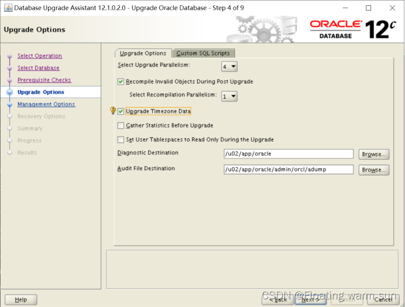The height and width of the screenshot is (307, 405).
Task: Click the Cancel button
Action: click(x=383, y=299)
